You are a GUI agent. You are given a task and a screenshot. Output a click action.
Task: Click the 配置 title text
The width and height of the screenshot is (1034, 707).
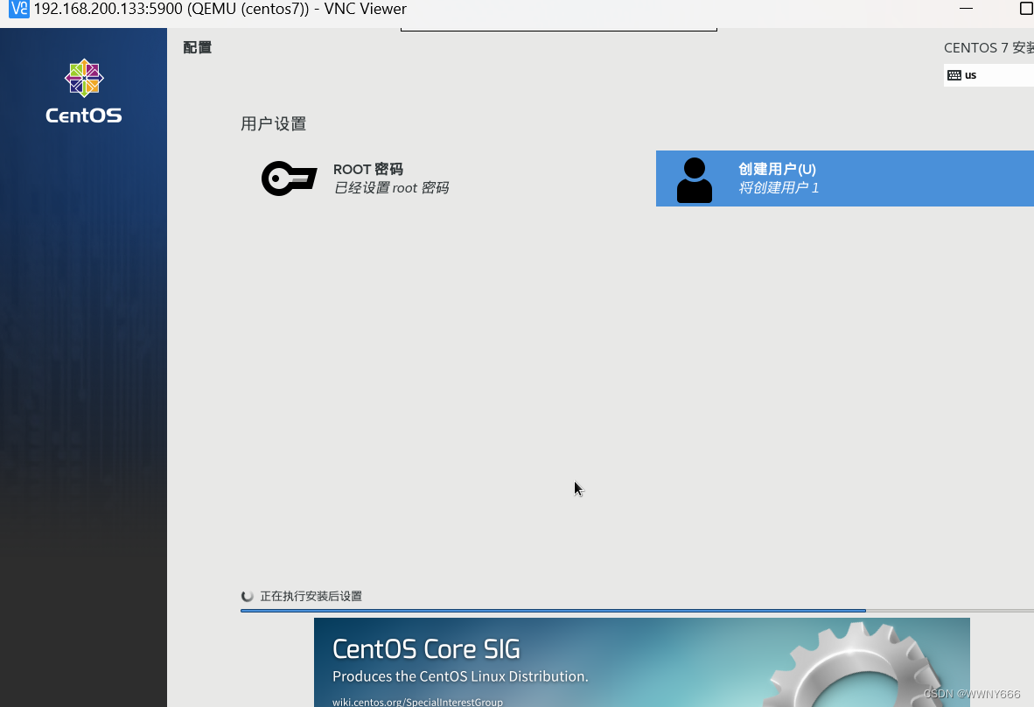(197, 47)
